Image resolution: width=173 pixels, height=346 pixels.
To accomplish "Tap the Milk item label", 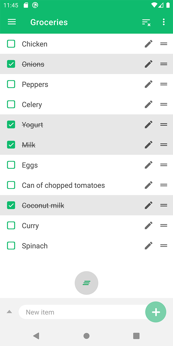I will (29, 145).
